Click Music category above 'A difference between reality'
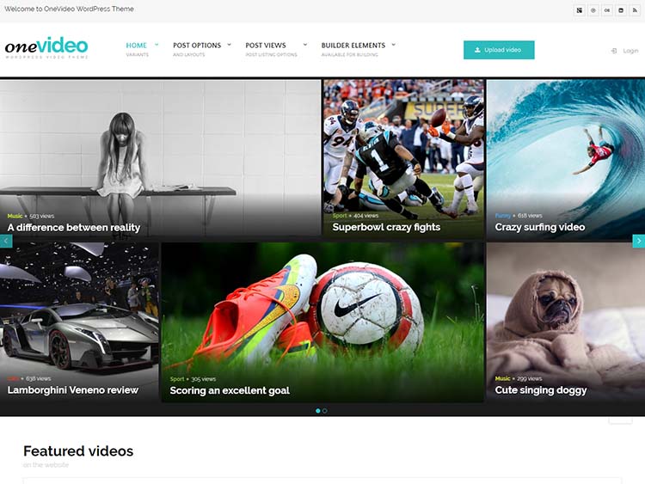 pos(15,216)
